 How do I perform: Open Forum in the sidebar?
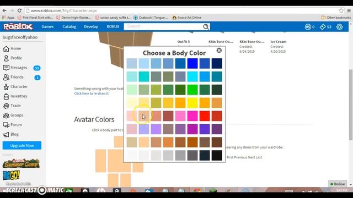[x=13, y=125]
